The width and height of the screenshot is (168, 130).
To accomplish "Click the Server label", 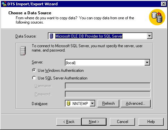I will (x=37, y=62).
